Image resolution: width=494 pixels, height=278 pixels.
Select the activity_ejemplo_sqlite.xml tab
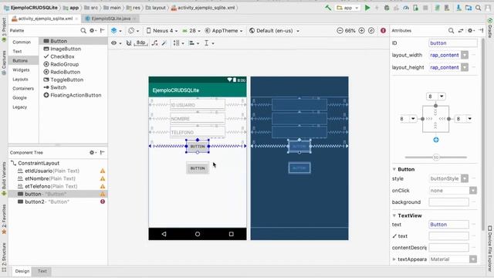pyautogui.click(x=45, y=19)
